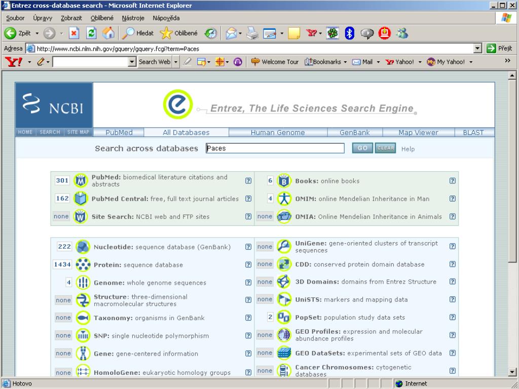
Task: Open the Úpravy menu
Action: tap(43, 18)
